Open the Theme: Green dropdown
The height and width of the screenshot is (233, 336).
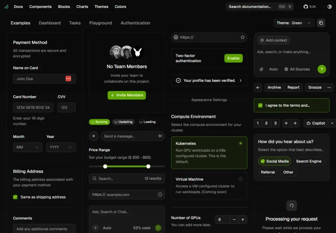[x=294, y=23]
